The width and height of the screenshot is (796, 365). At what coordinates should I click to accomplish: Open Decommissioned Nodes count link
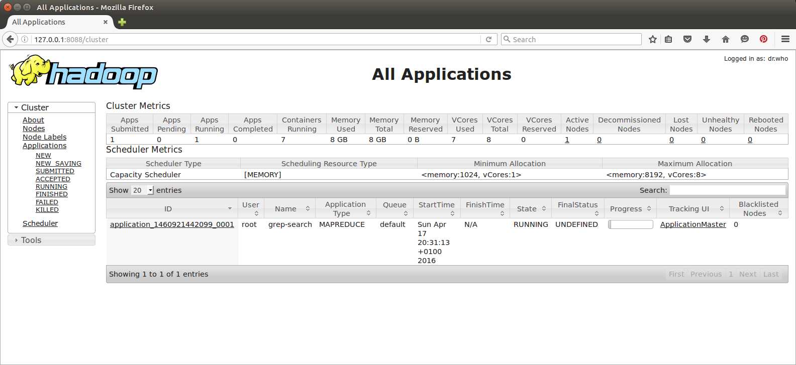point(599,140)
